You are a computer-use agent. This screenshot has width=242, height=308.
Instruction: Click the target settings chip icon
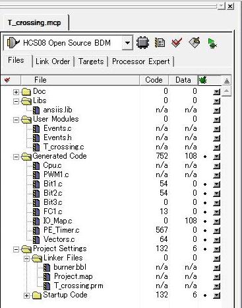pyautogui.click(x=142, y=42)
